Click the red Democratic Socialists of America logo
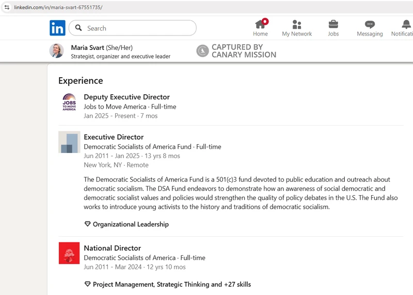The width and height of the screenshot is (413, 295). (x=69, y=253)
